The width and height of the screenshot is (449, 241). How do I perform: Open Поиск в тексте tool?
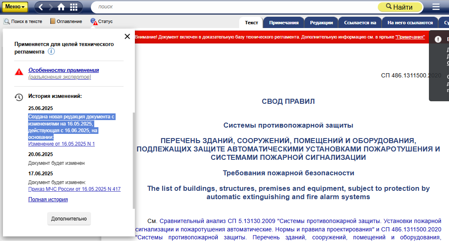click(23, 21)
